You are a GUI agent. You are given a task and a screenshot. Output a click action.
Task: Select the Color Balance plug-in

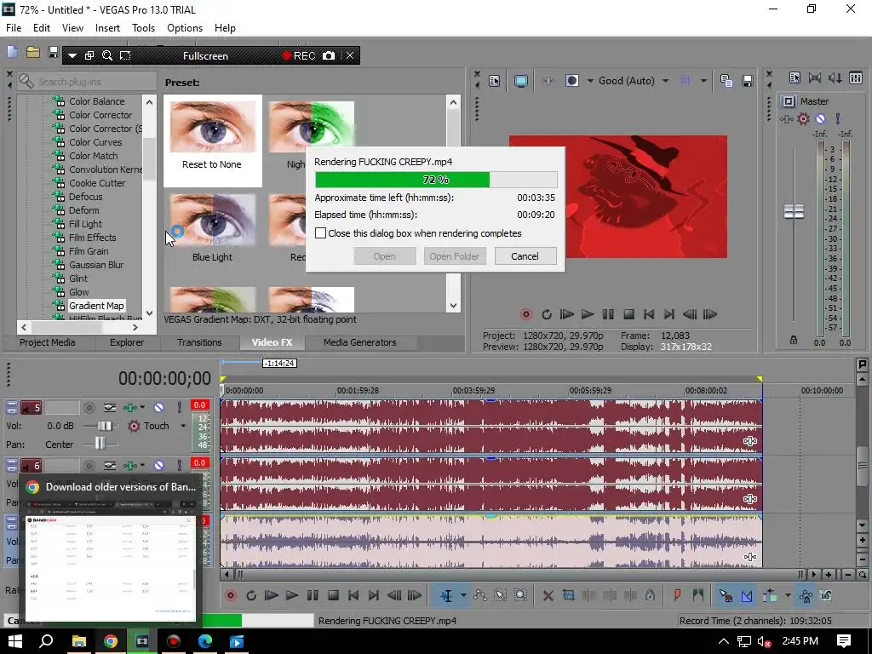[97, 101]
